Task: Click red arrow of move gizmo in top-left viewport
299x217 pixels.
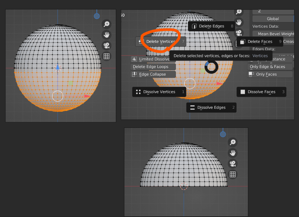Action: click(87, 96)
